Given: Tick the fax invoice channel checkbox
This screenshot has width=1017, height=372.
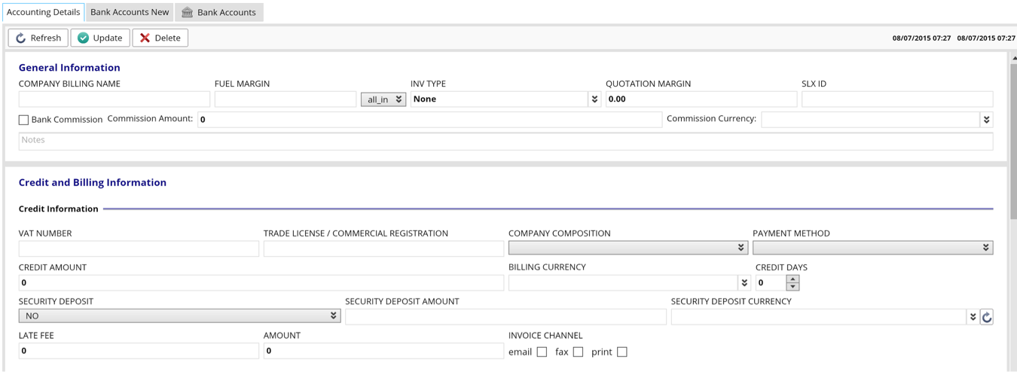Looking at the screenshot, I should pyautogui.click(x=578, y=352).
